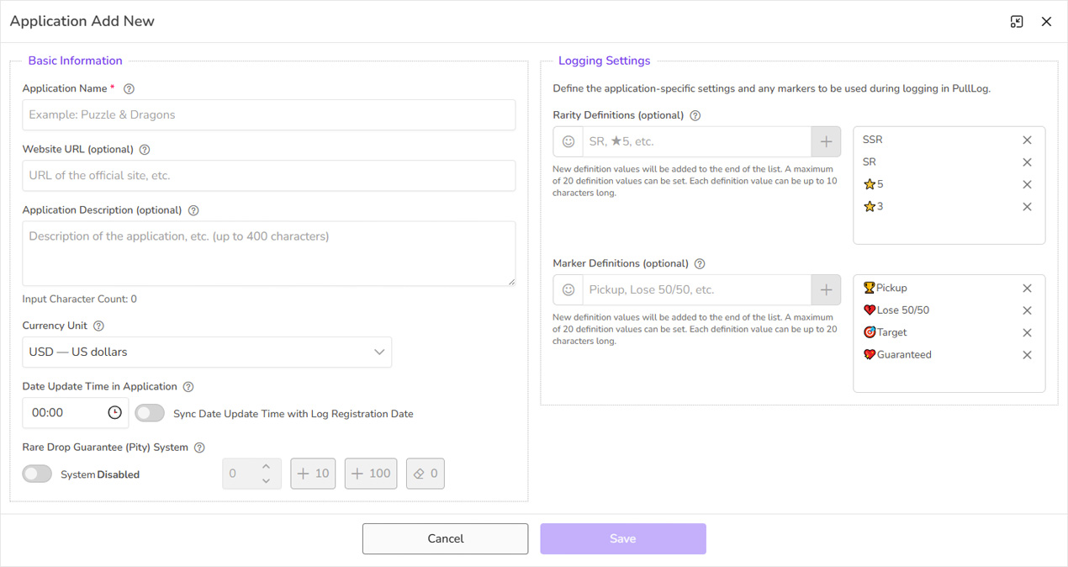Image resolution: width=1068 pixels, height=567 pixels.
Task: Remove the SSR rarity definition
Action: coord(1027,140)
